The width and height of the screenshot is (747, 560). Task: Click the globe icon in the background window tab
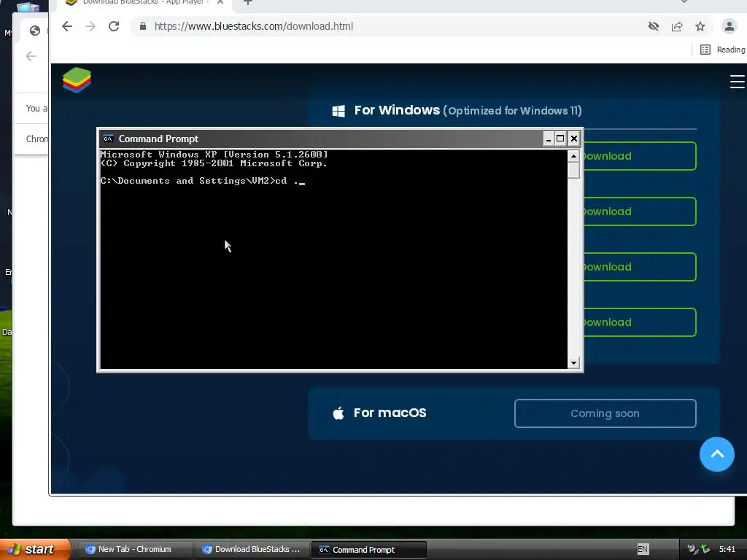coord(35,31)
